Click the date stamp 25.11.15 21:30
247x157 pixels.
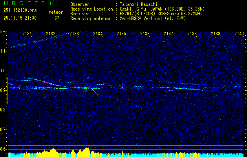tap(20, 18)
